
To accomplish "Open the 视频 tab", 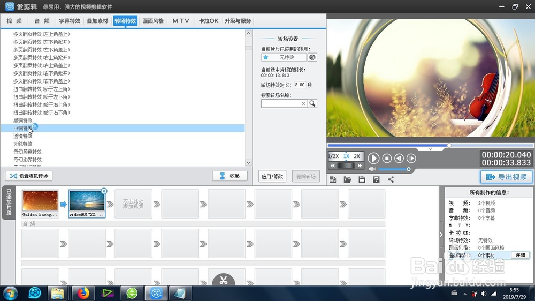I will (14, 21).
